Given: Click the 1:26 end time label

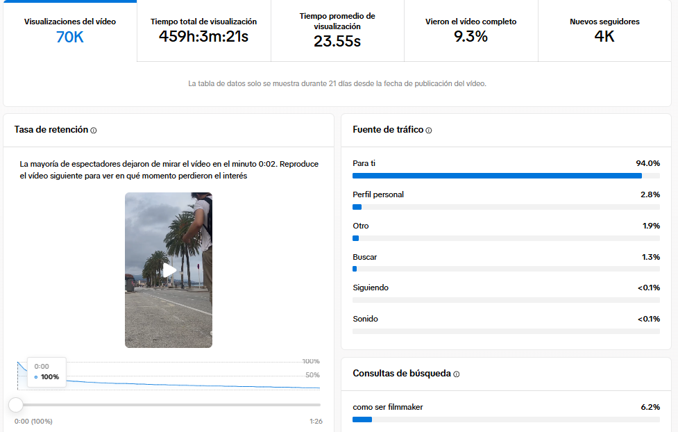Looking at the screenshot, I should coord(316,421).
